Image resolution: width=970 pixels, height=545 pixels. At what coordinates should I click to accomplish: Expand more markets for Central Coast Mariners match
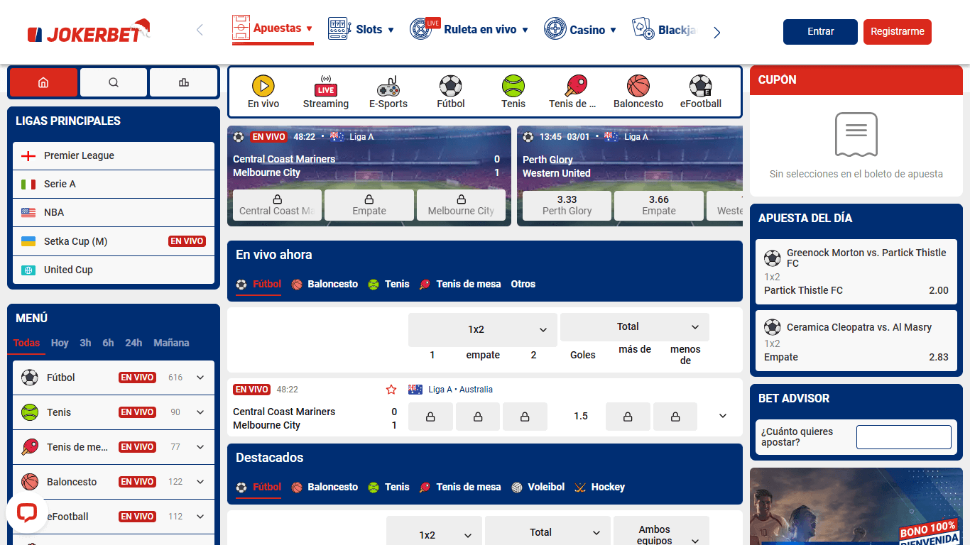pos(723,416)
